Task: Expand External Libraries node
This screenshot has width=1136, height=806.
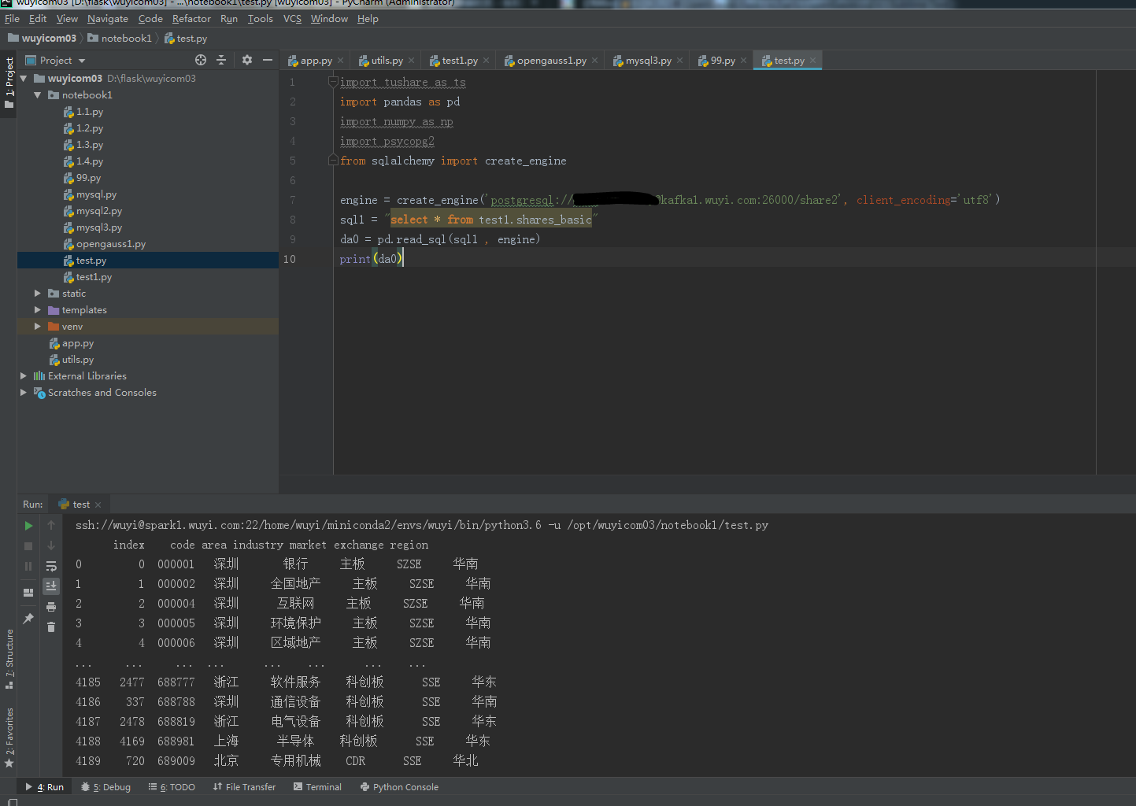Action: tap(24, 376)
